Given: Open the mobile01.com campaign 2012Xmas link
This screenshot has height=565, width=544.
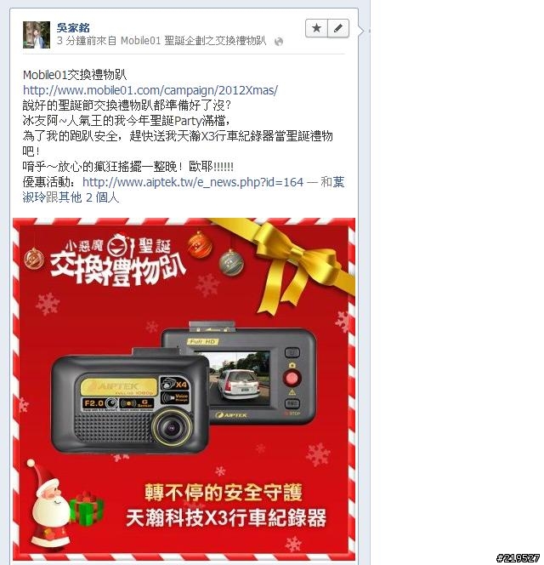Looking at the screenshot, I should pos(150,90).
